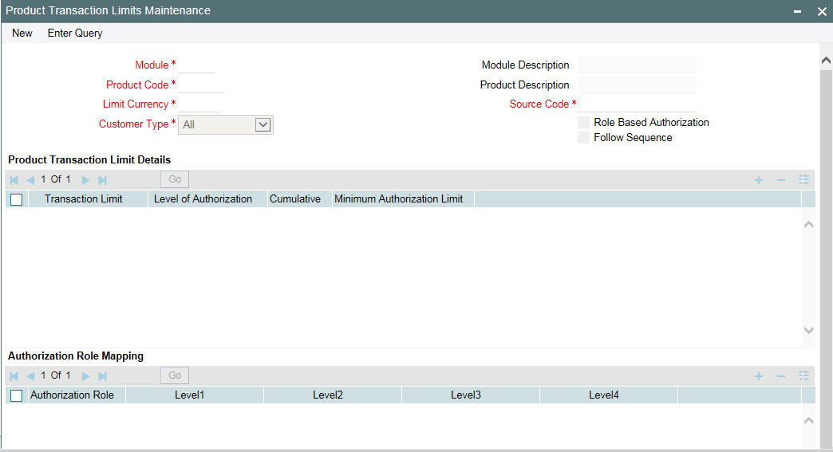Click the Product Description field
Screen dimensions: 833x452
638,85
